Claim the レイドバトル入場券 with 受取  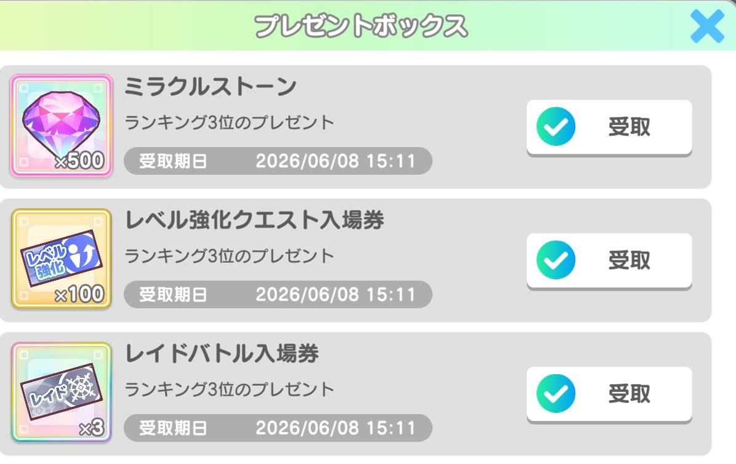pyautogui.click(x=609, y=394)
